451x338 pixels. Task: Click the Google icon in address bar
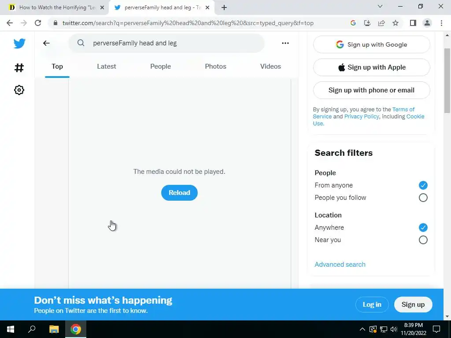pyautogui.click(x=353, y=23)
